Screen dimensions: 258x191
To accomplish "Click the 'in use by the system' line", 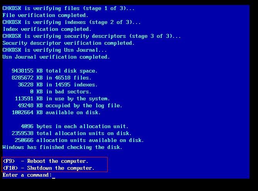I will pos(62,98).
